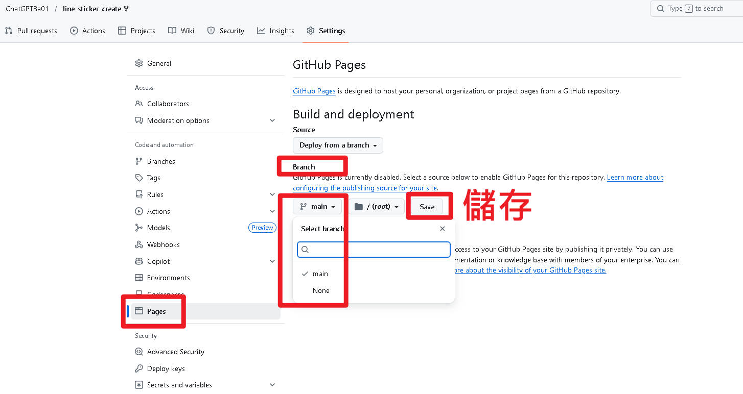Choose main in the Select branch list
Viewport: 743px width, 394px height.
coord(320,274)
